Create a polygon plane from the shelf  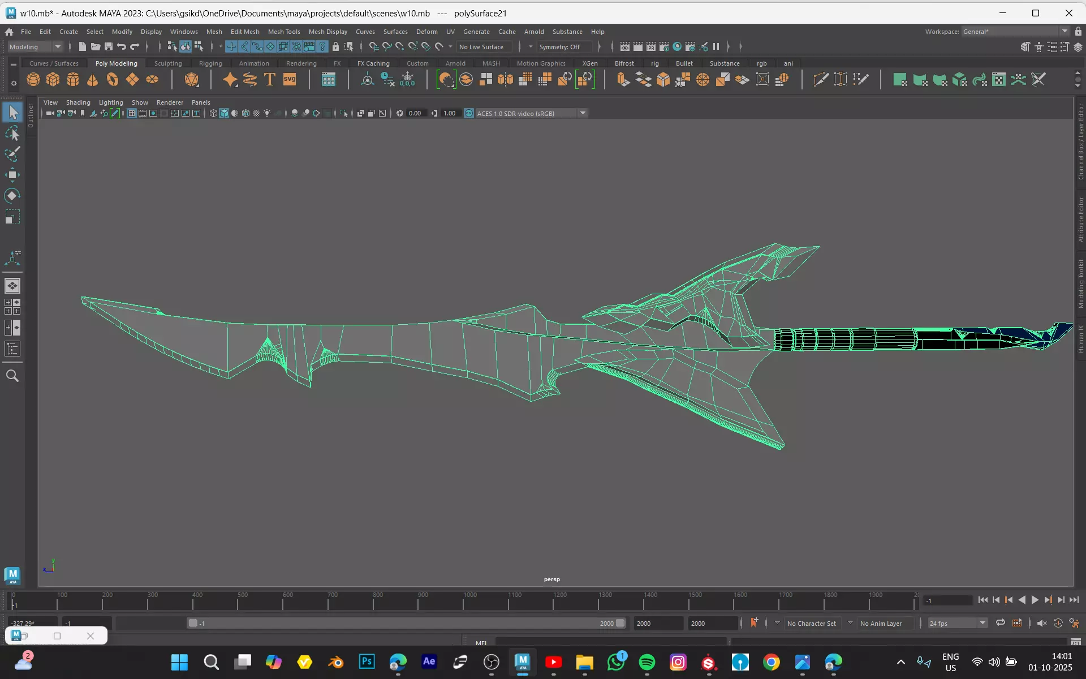(x=132, y=80)
